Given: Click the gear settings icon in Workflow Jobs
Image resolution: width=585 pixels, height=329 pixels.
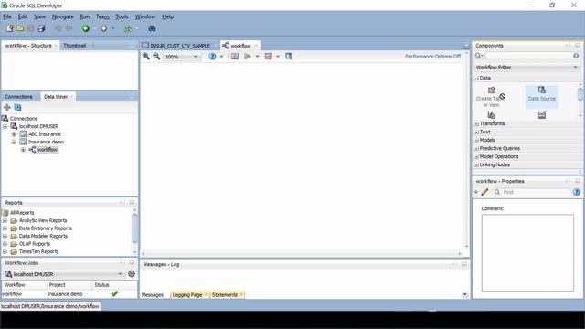Looking at the screenshot, I should pyautogui.click(x=132, y=274).
